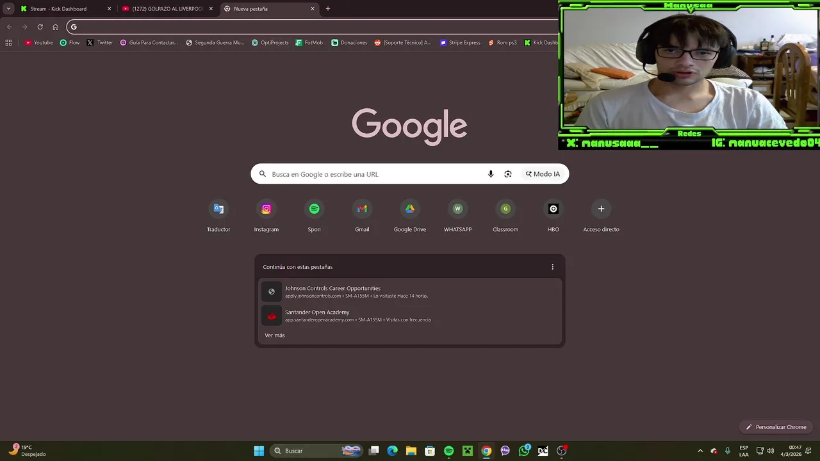820x461 pixels.
Task: Open options menu for Continúa con estas pestañas
Action: [552, 267]
